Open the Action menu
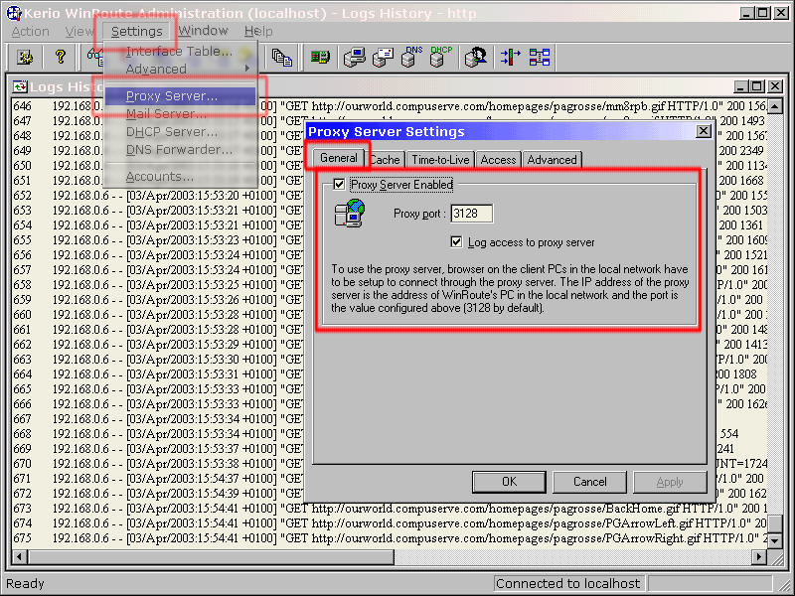Viewport: 795px width, 596px height. 31,32
